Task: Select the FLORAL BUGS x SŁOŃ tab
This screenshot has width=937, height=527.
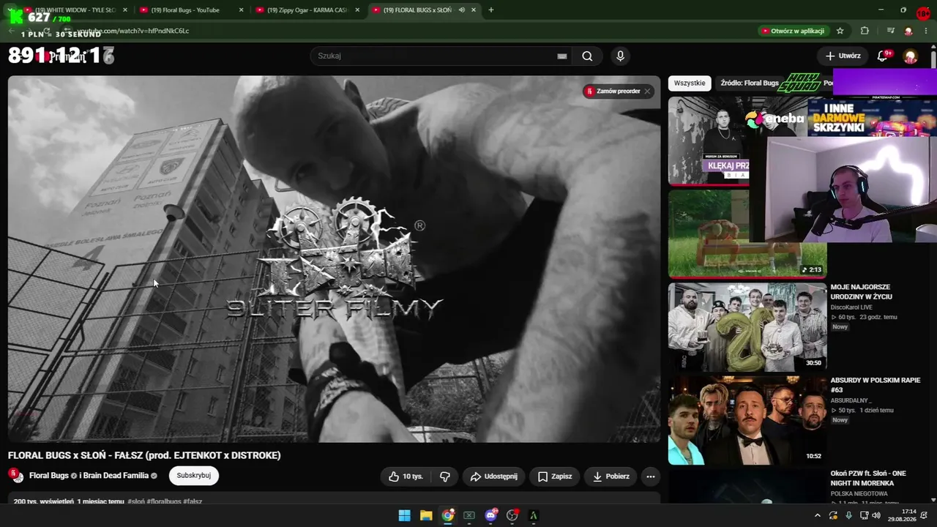Action: (x=423, y=10)
